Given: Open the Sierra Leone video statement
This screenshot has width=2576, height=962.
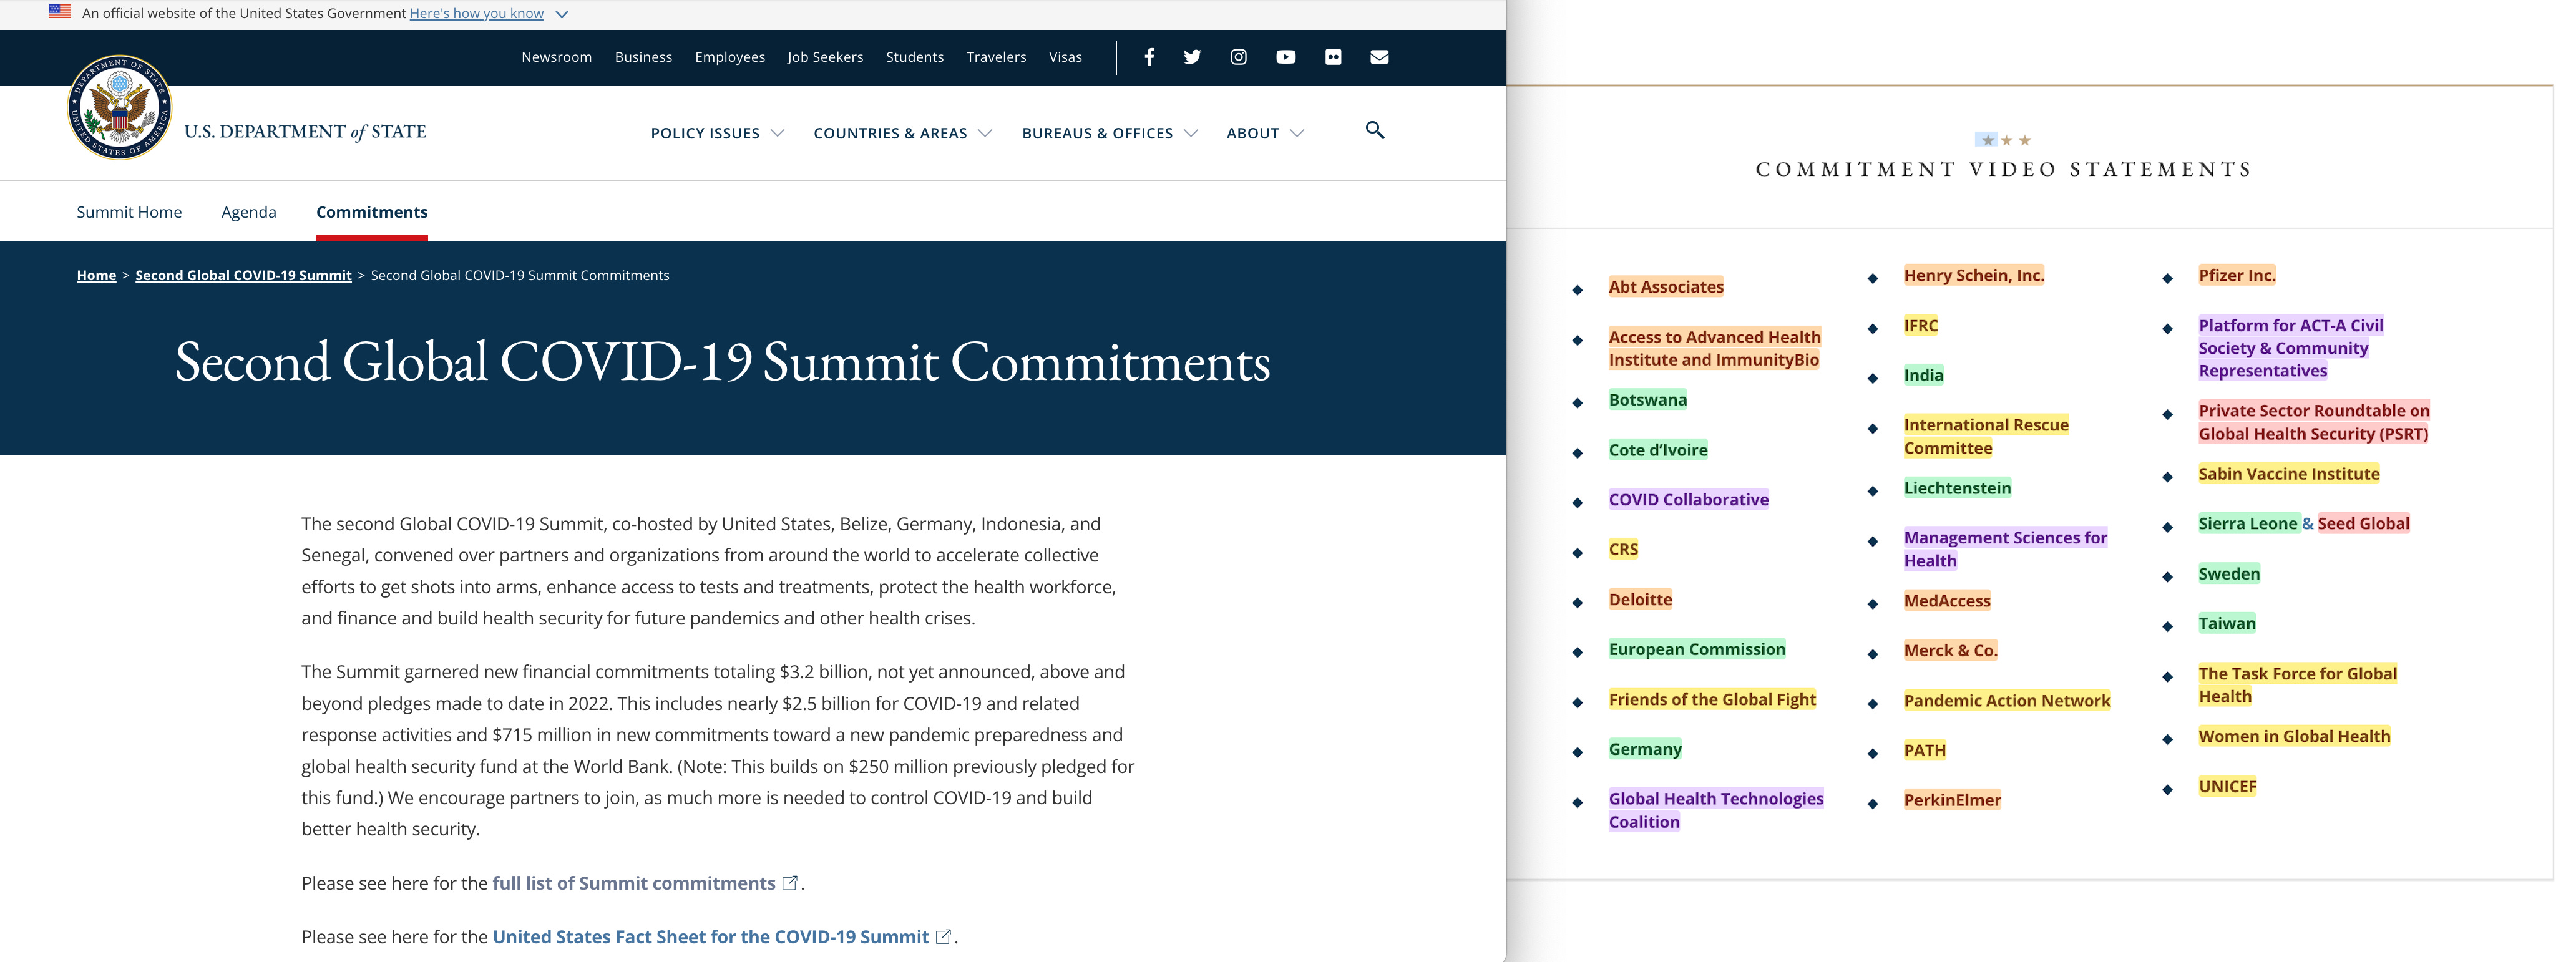Looking at the screenshot, I should click(x=2248, y=524).
